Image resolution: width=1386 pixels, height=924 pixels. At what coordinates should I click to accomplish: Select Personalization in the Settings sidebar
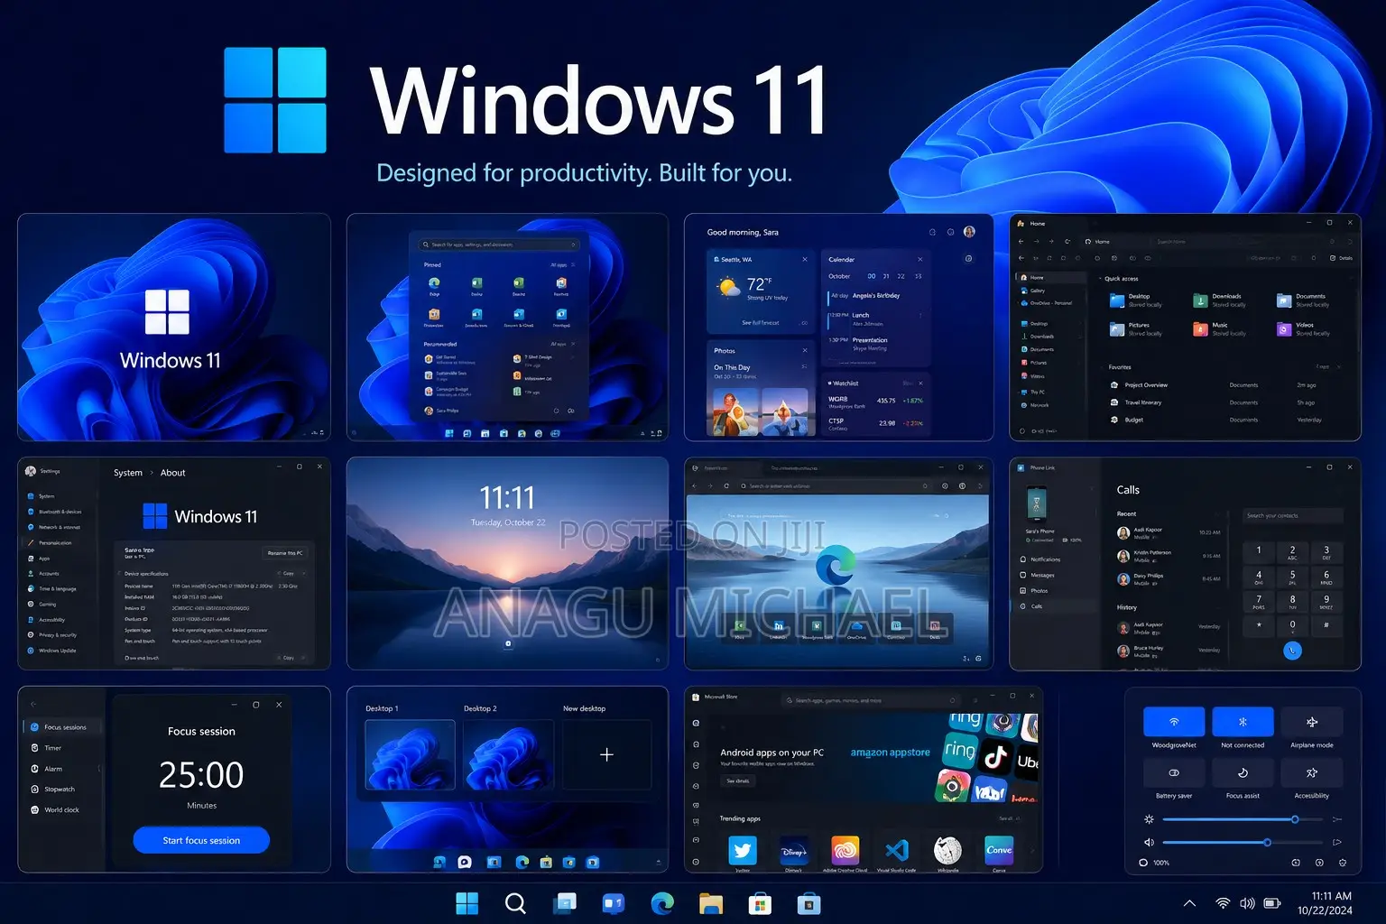pos(50,543)
